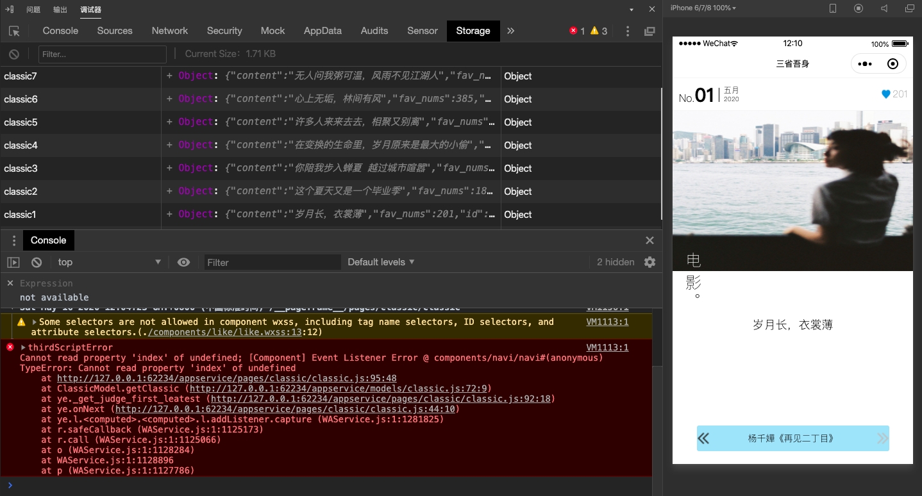This screenshot has height=496, width=922.
Task: Click the element inspector arrow icon
Action: tap(14, 31)
